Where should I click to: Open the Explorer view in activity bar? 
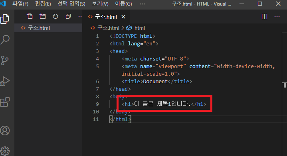[5, 19]
